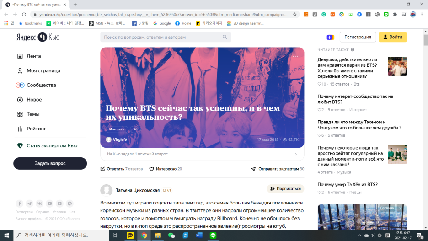
Task: Open LINE from the taskbar
Action: pos(213,235)
